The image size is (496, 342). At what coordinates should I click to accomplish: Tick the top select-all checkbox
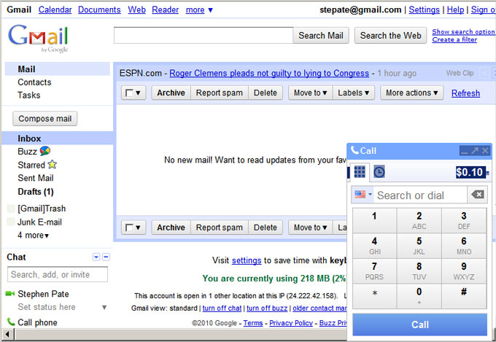click(x=129, y=93)
